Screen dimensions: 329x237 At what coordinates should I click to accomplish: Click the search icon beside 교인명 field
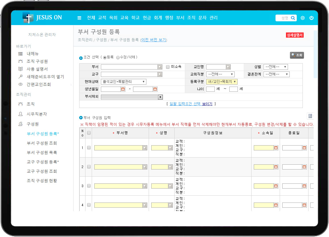228,67
